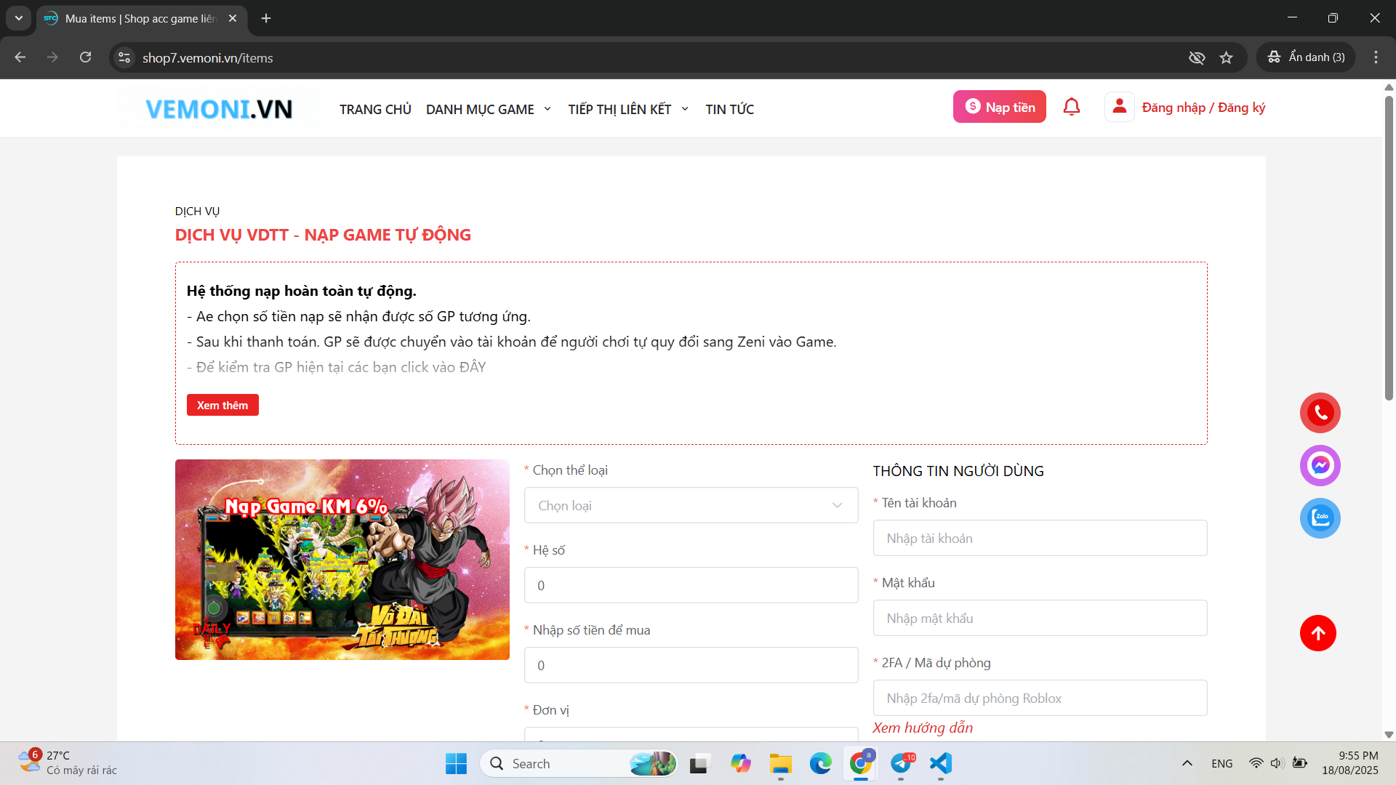Click the Nạp tiền button

click(x=999, y=107)
